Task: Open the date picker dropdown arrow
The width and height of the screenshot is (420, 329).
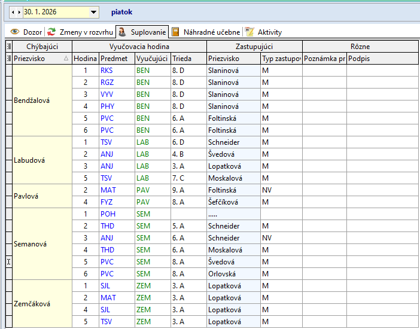Action: coord(93,11)
